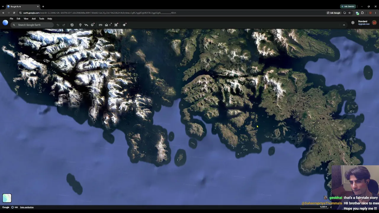The height and width of the screenshot is (213, 379).
Task: Go forward to the next page
Action: click(x=9, y=13)
